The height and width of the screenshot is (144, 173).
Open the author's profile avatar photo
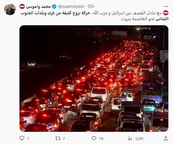click(10, 10)
